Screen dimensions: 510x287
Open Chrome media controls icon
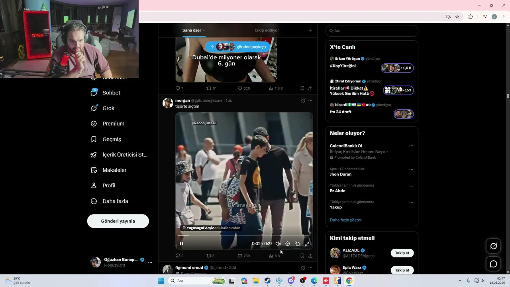click(484, 17)
